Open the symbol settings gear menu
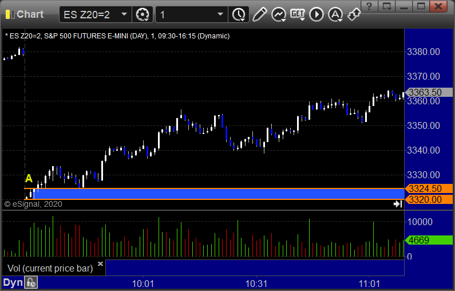Viewport: 455px width, 291px height. click(x=142, y=14)
